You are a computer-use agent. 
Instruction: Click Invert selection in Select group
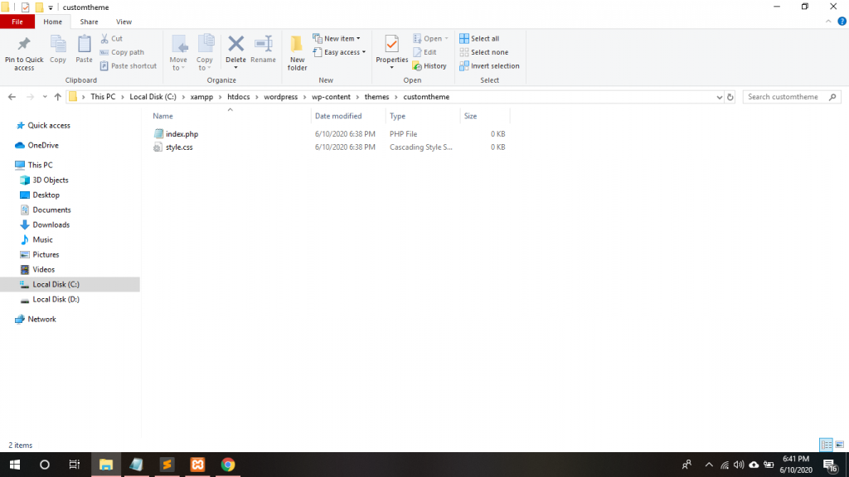coord(489,66)
